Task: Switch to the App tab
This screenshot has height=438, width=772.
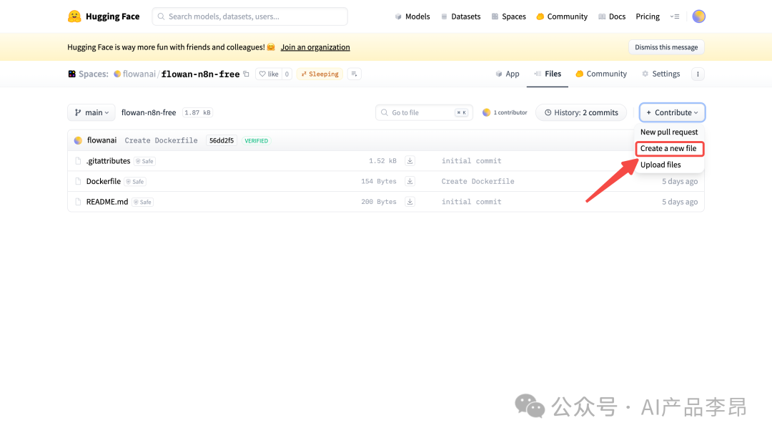Action: coord(507,74)
